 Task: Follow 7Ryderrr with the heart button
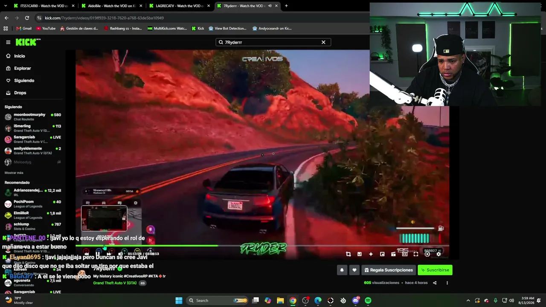354,270
